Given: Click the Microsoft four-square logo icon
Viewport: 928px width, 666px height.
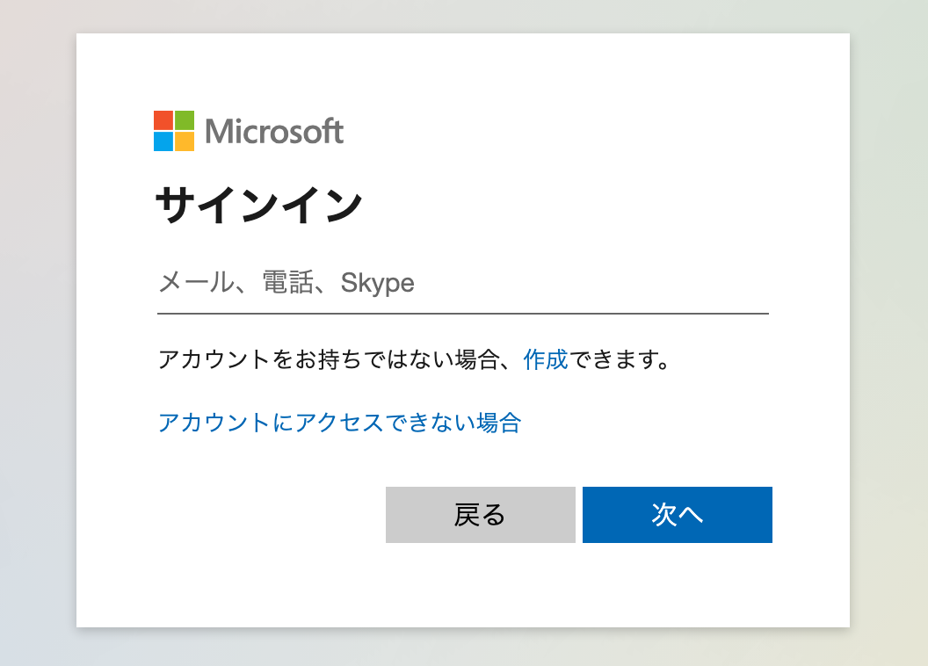Looking at the screenshot, I should pos(174,131).
